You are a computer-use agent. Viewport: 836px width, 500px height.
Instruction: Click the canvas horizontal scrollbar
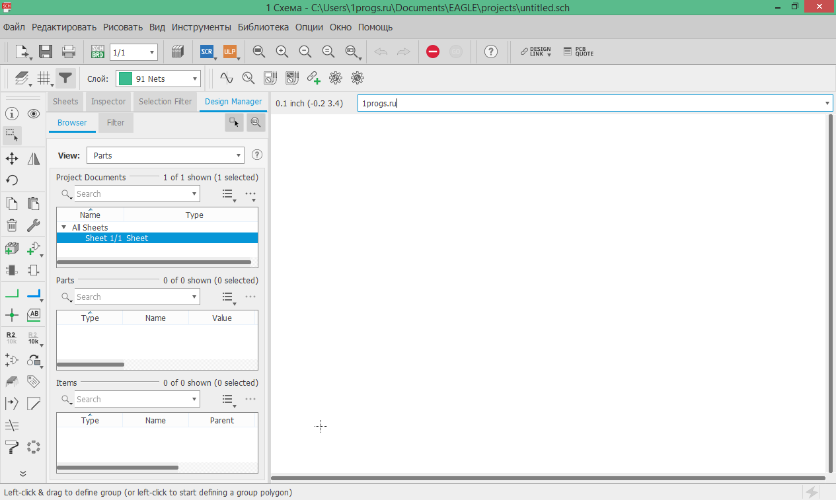point(548,478)
